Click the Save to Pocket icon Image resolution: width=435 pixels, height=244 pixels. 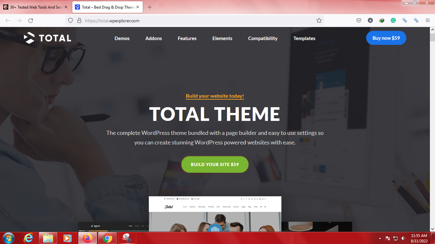click(x=359, y=21)
